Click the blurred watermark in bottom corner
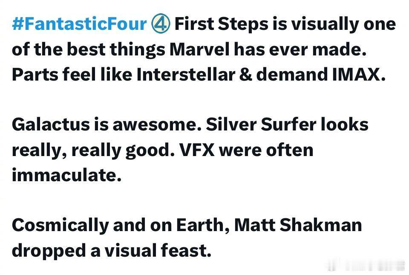 [x=365, y=266]
